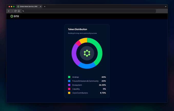
Task: Open site settings icon in address bar
Action: pyautogui.click(x=23, y=11)
